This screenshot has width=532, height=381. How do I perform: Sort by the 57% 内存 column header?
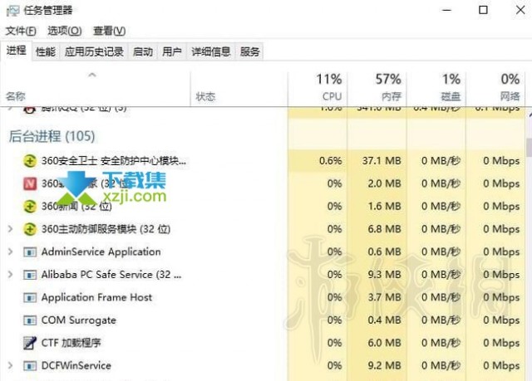[x=377, y=89]
